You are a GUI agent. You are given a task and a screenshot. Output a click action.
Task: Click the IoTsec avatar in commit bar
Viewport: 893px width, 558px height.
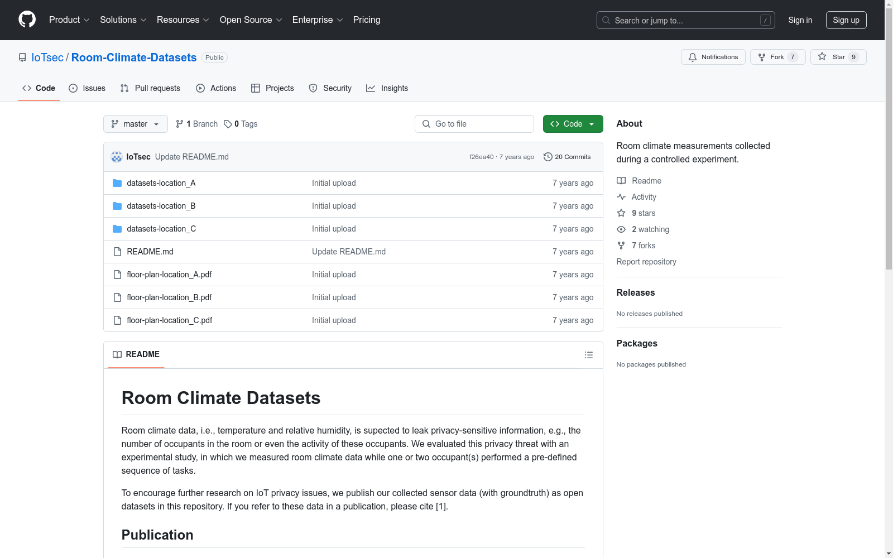(117, 157)
